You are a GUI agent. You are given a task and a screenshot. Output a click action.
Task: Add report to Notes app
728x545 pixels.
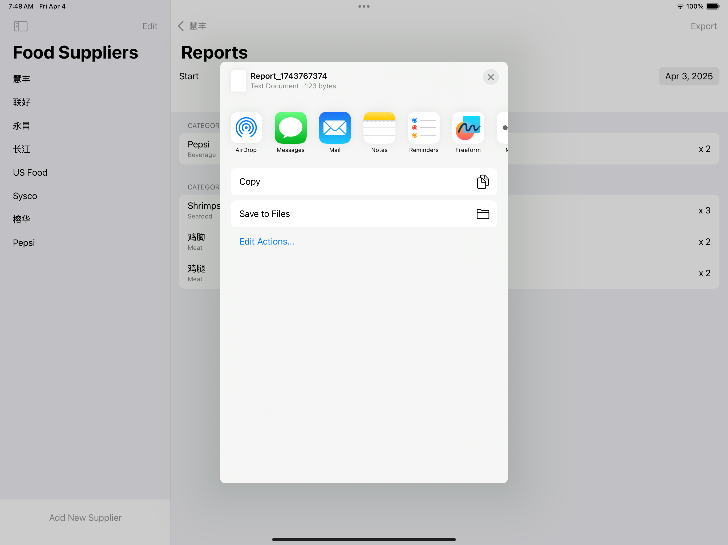point(379,128)
